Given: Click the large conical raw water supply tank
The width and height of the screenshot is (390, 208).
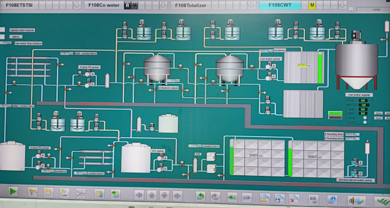Looking at the screenshot, I should point(356,66).
